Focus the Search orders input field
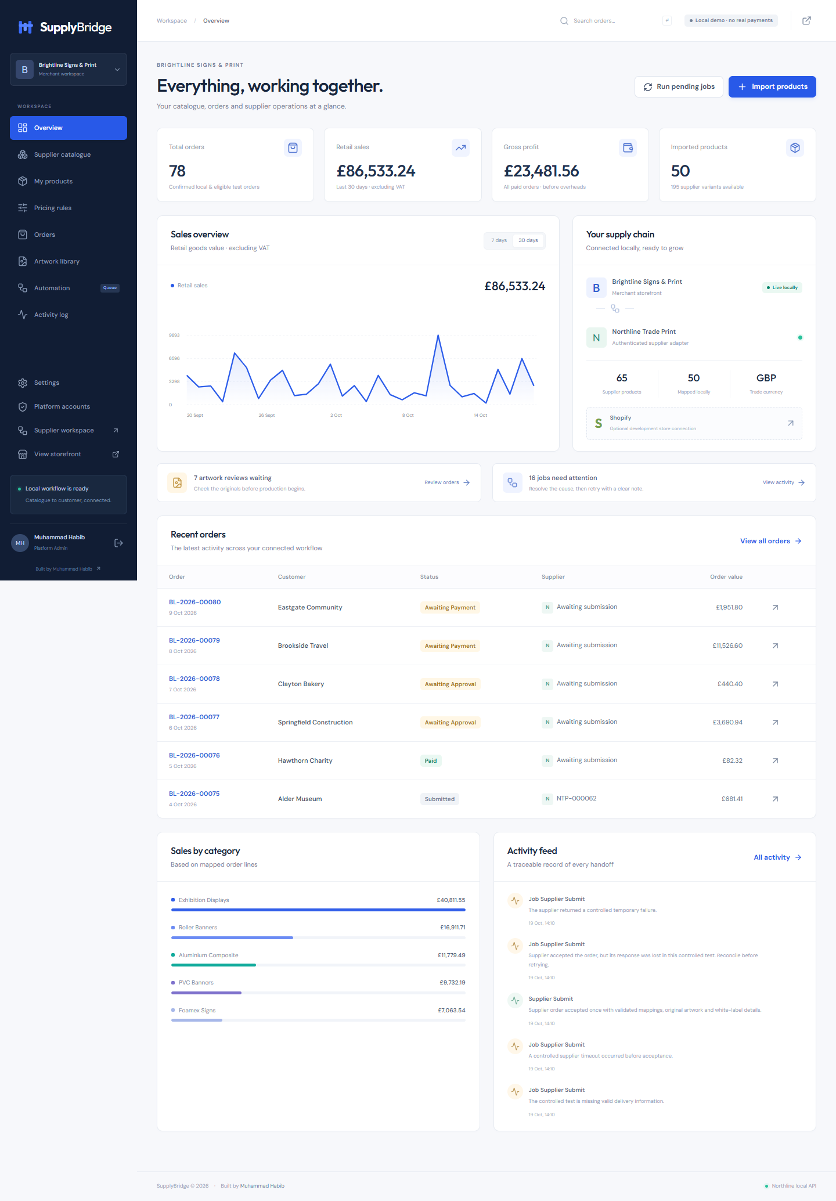The height and width of the screenshot is (1201, 836). (x=615, y=21)
